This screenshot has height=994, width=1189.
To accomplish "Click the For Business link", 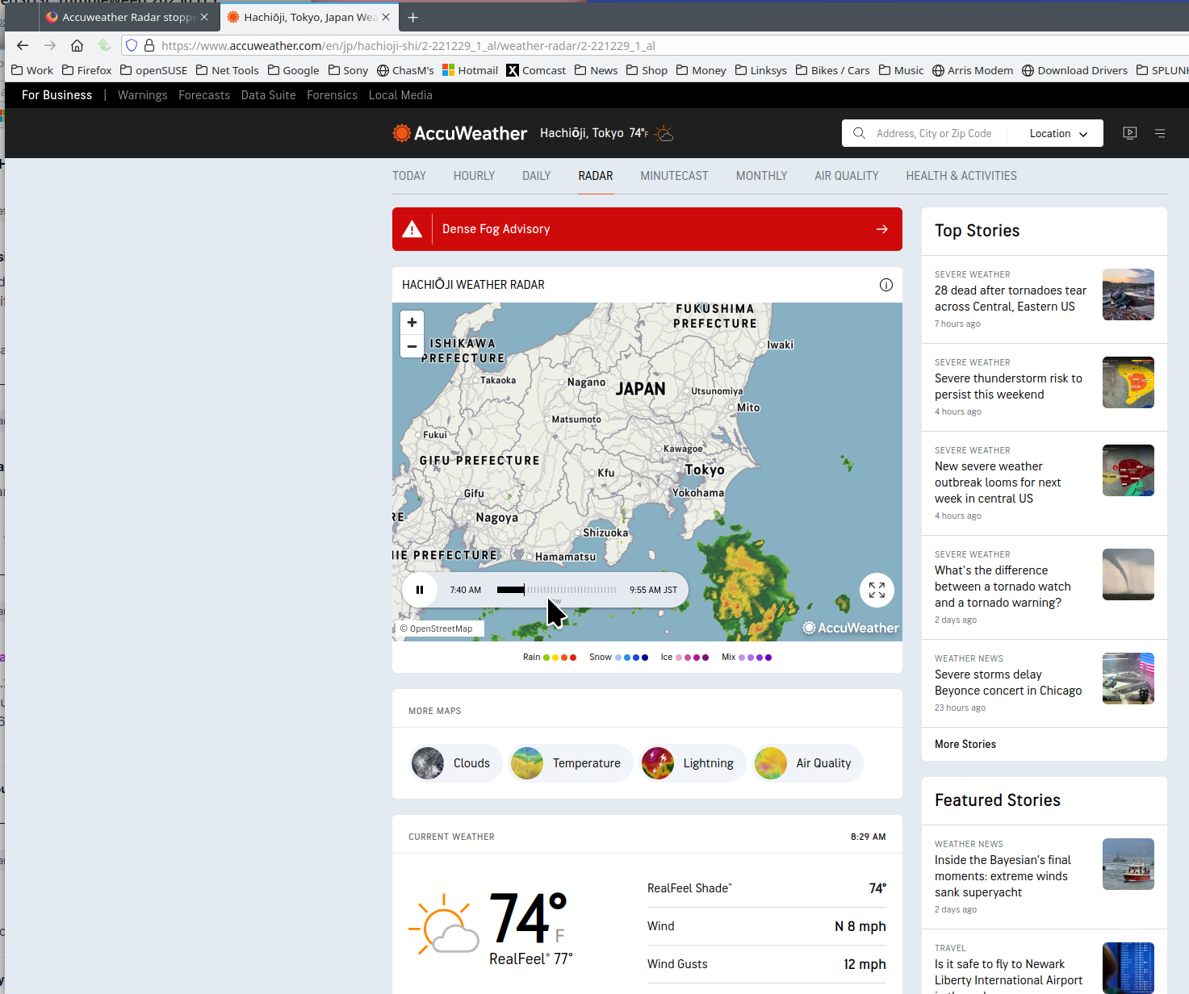I will click(57, 95).
